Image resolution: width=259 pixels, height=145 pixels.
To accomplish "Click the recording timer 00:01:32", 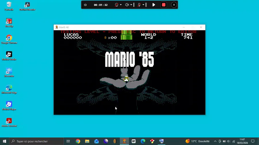I will coord(101,5).
